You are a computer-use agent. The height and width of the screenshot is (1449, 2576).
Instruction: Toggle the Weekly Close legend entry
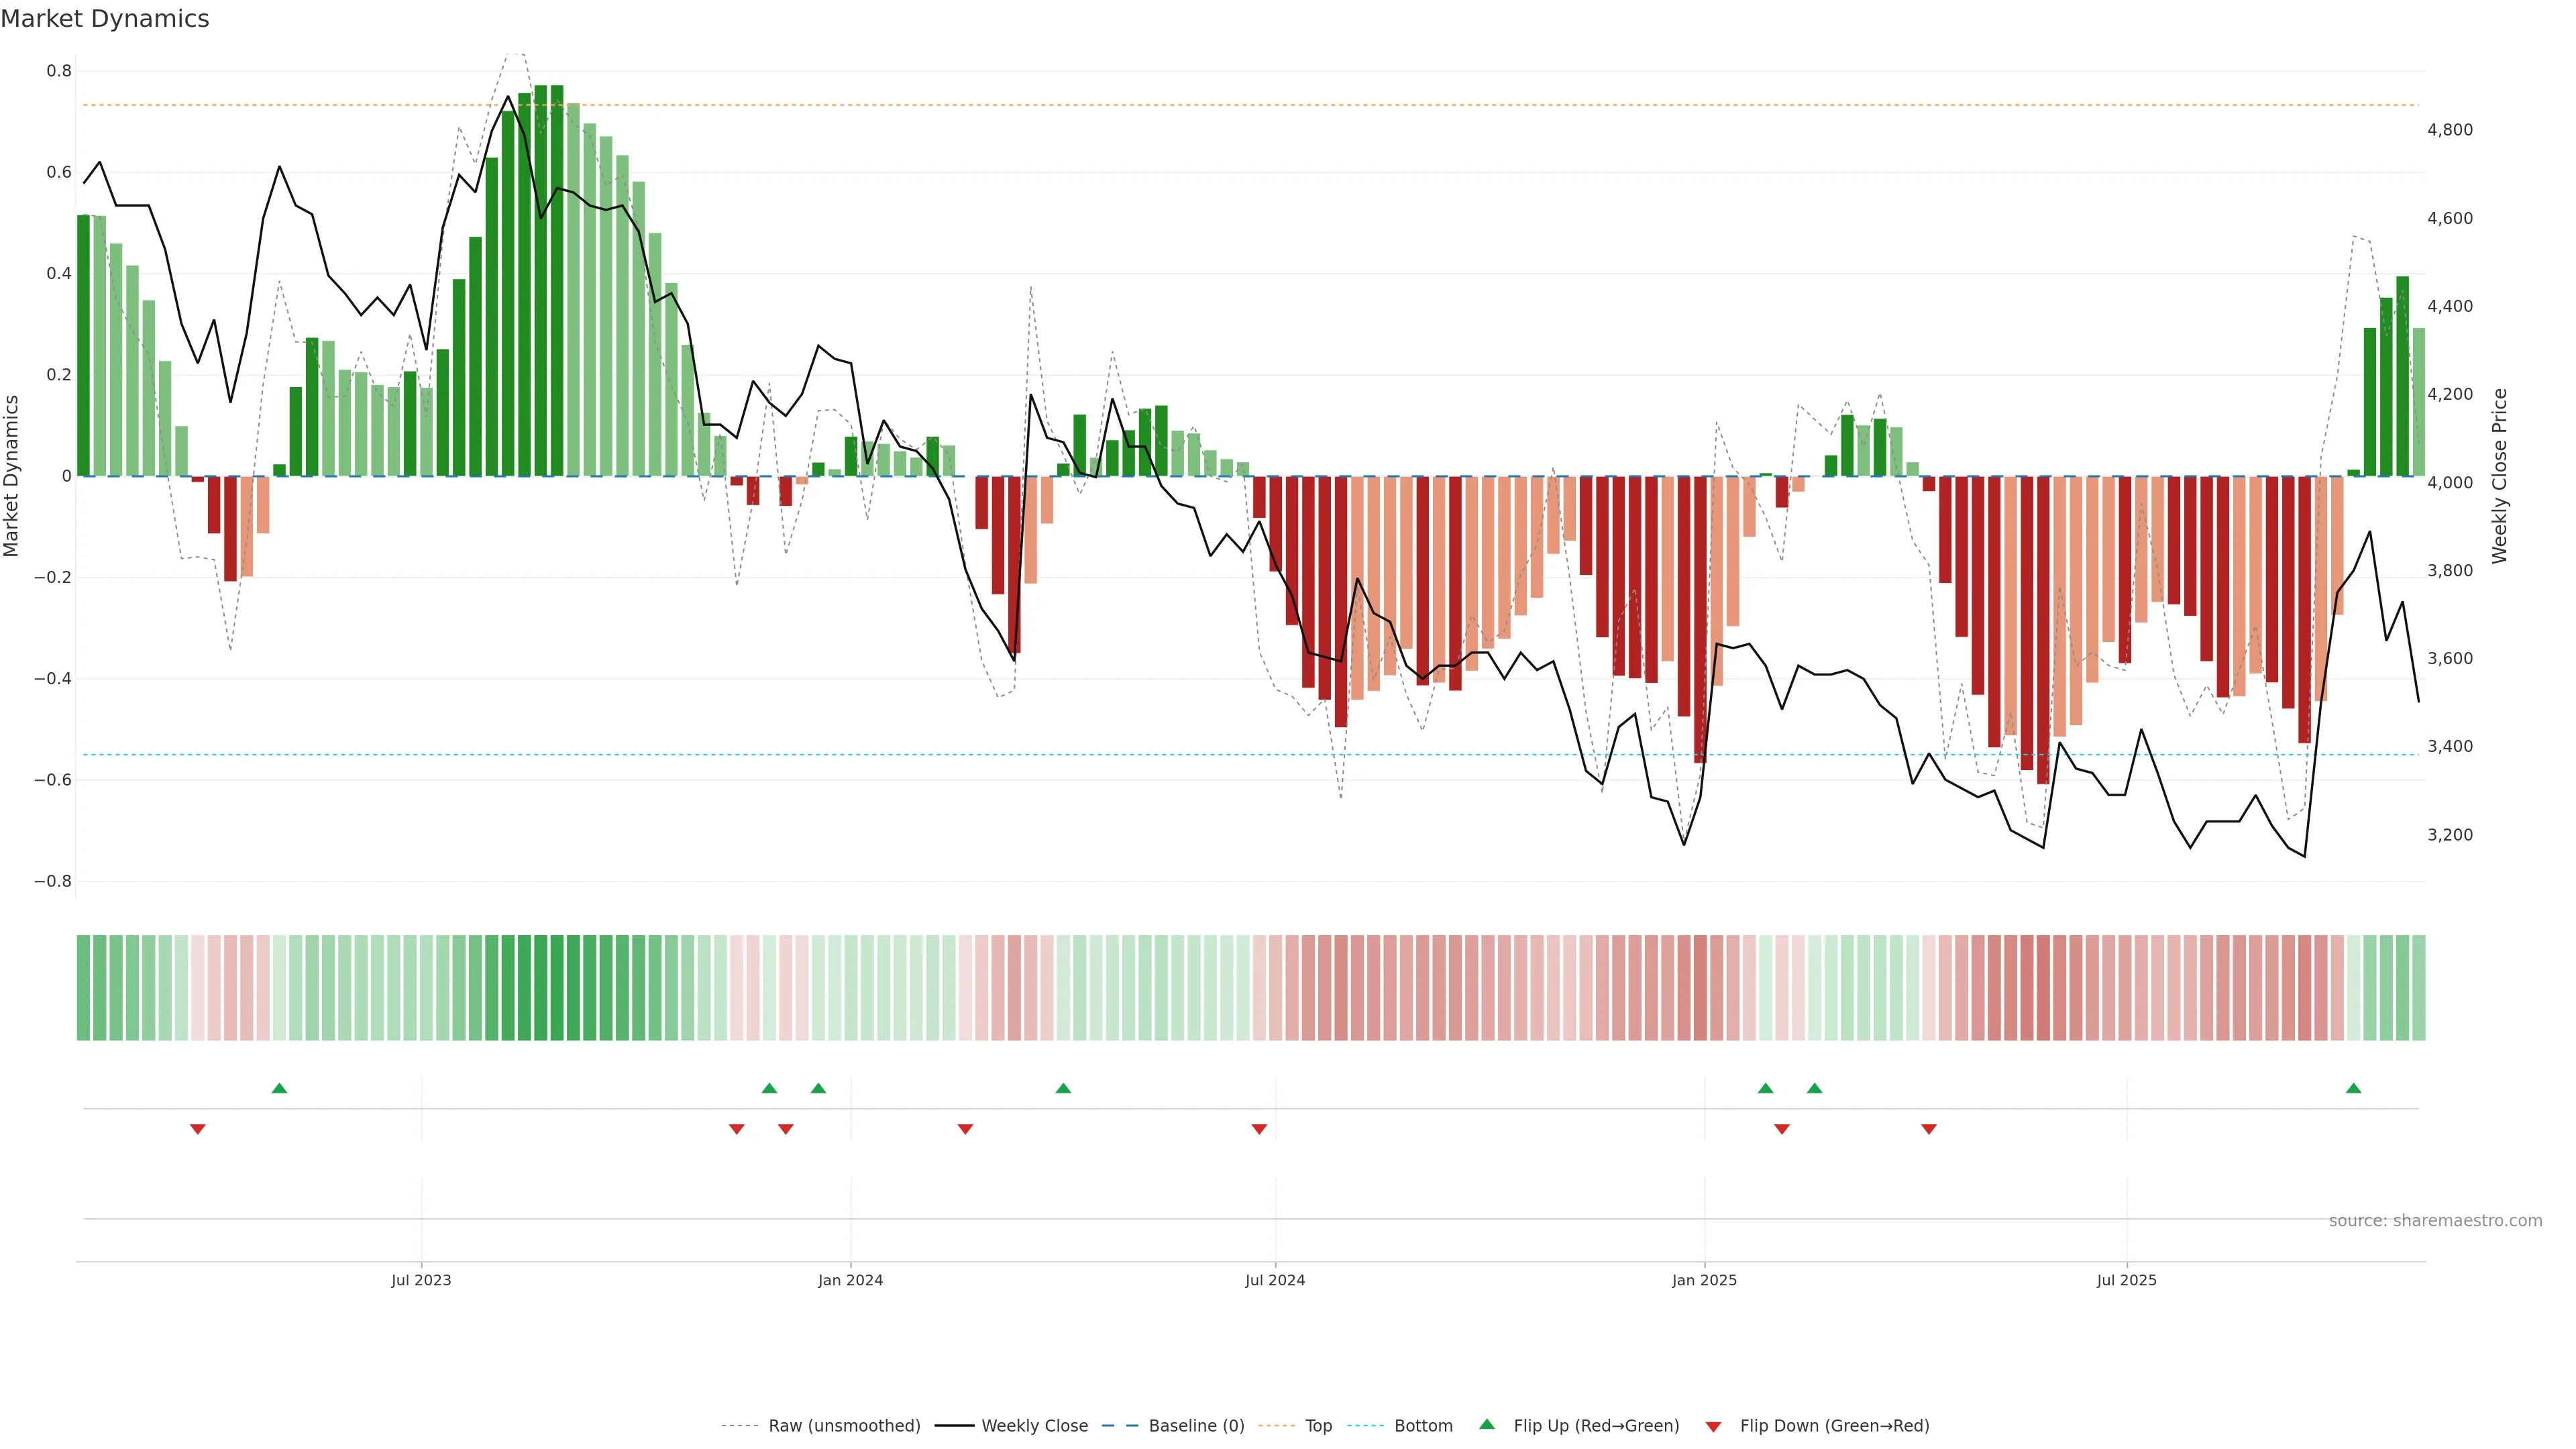click(x=1034, y=1425)
